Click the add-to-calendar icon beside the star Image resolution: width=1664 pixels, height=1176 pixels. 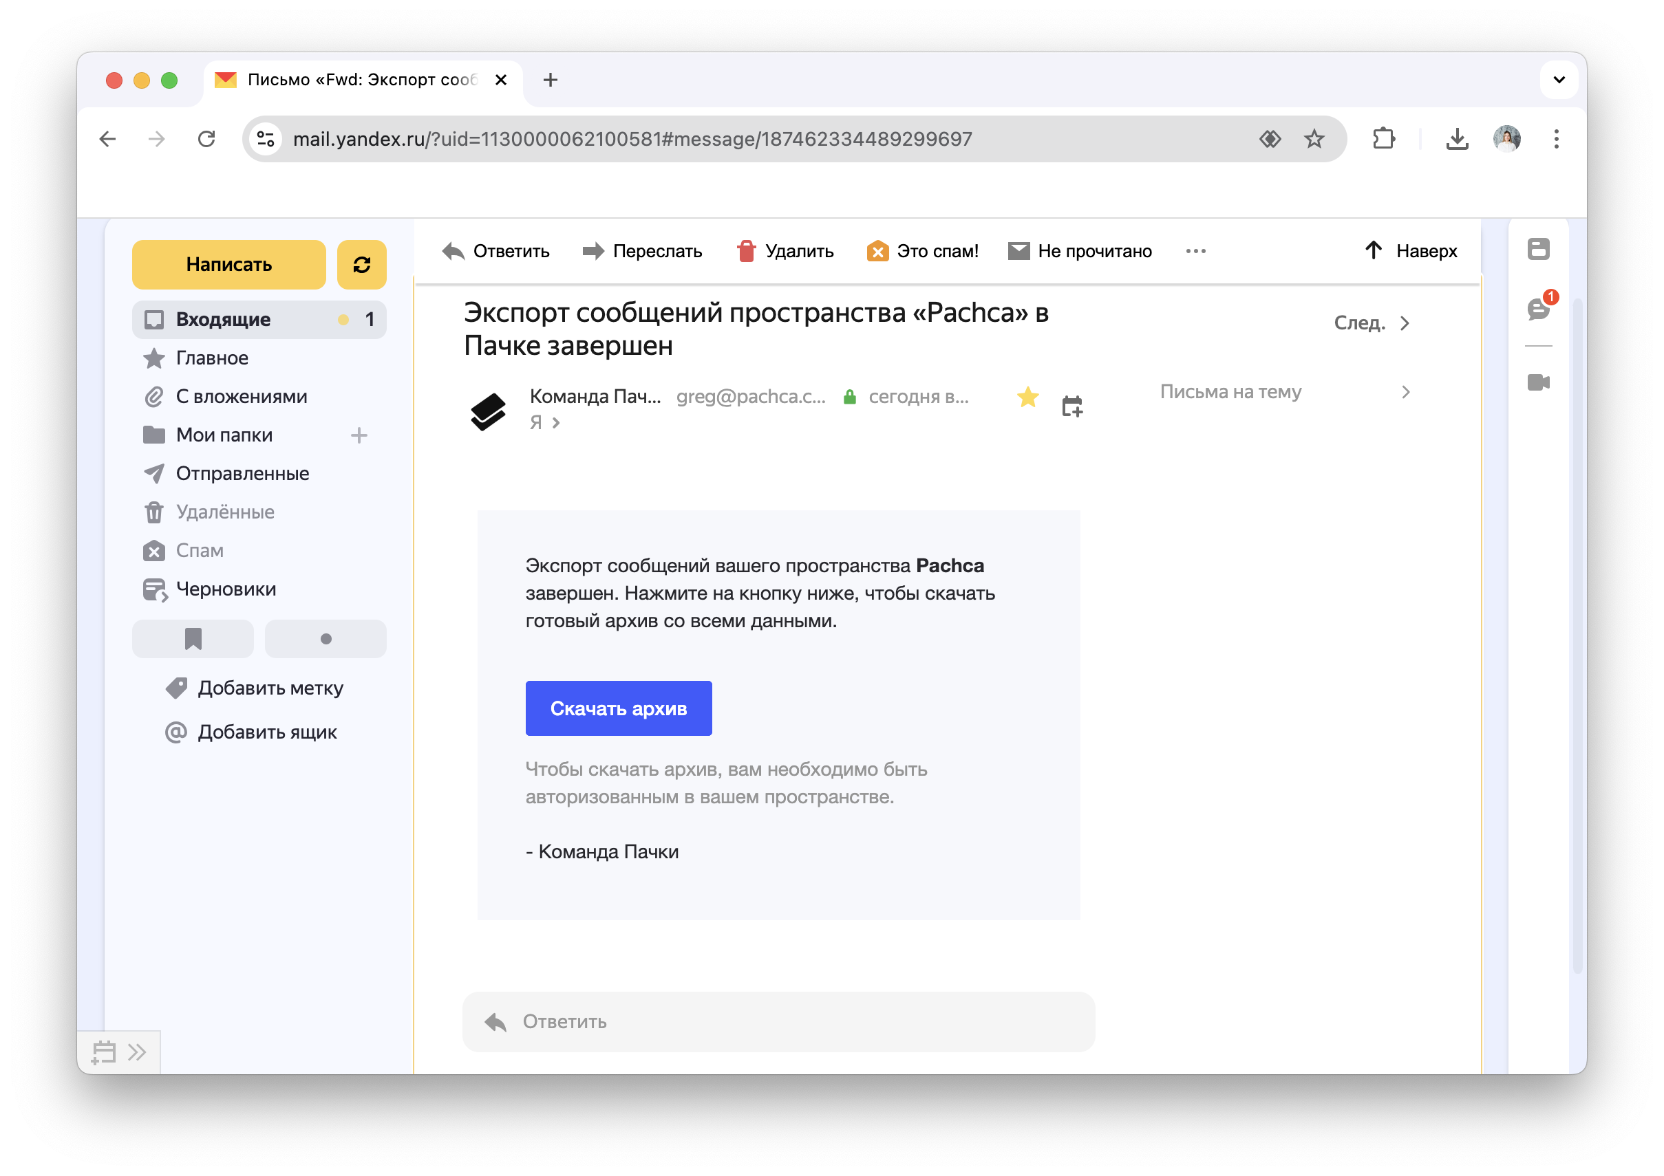(x=1071, y=406)
